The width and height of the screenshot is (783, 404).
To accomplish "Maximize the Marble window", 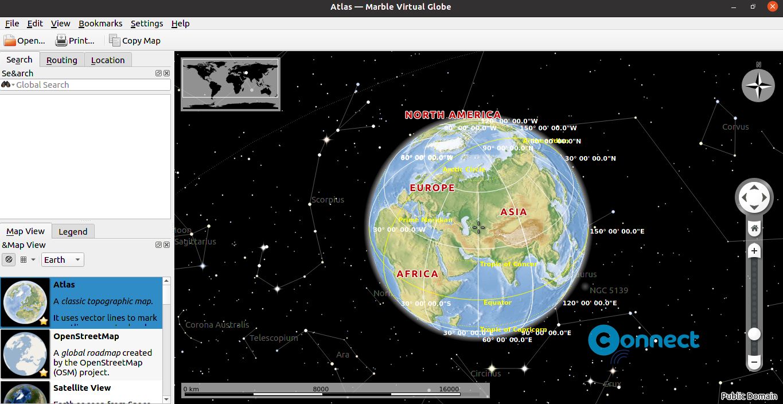I will point(753,7).
